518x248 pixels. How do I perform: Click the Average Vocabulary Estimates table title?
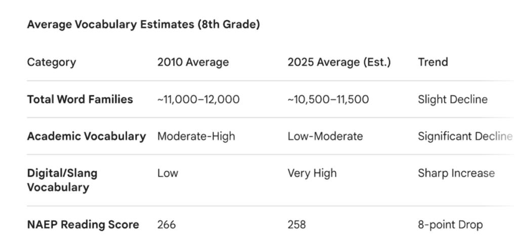(143, 24)
